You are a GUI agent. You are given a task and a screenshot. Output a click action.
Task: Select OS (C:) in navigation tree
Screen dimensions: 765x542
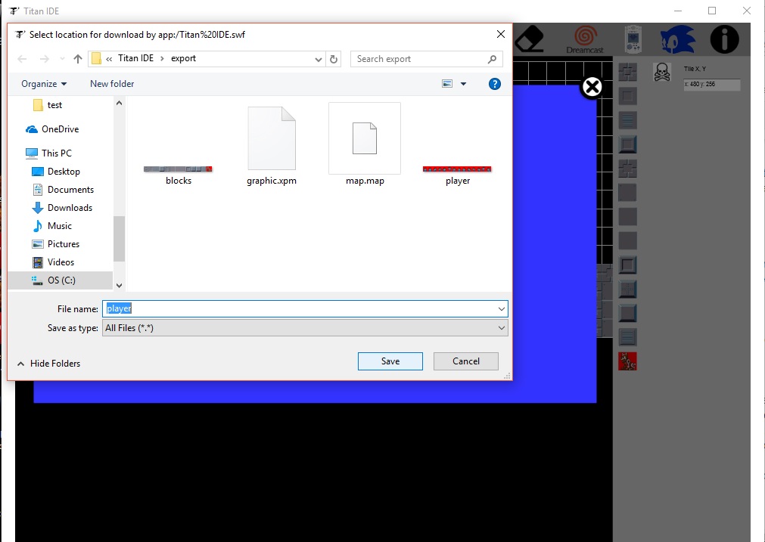point(61,280)
